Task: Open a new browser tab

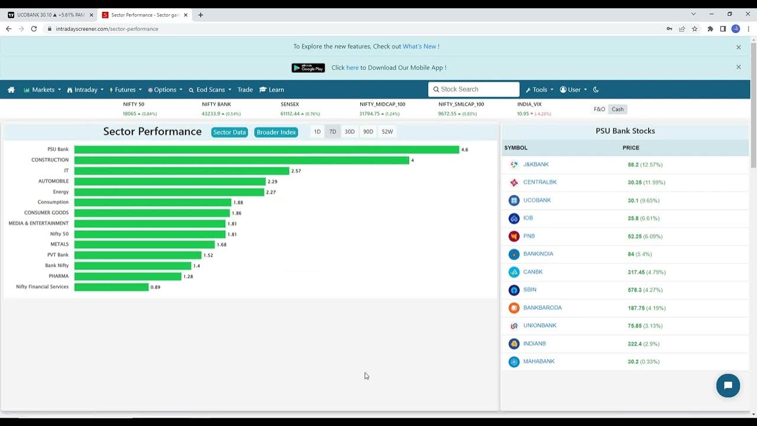Action: [x=200, y=15]
